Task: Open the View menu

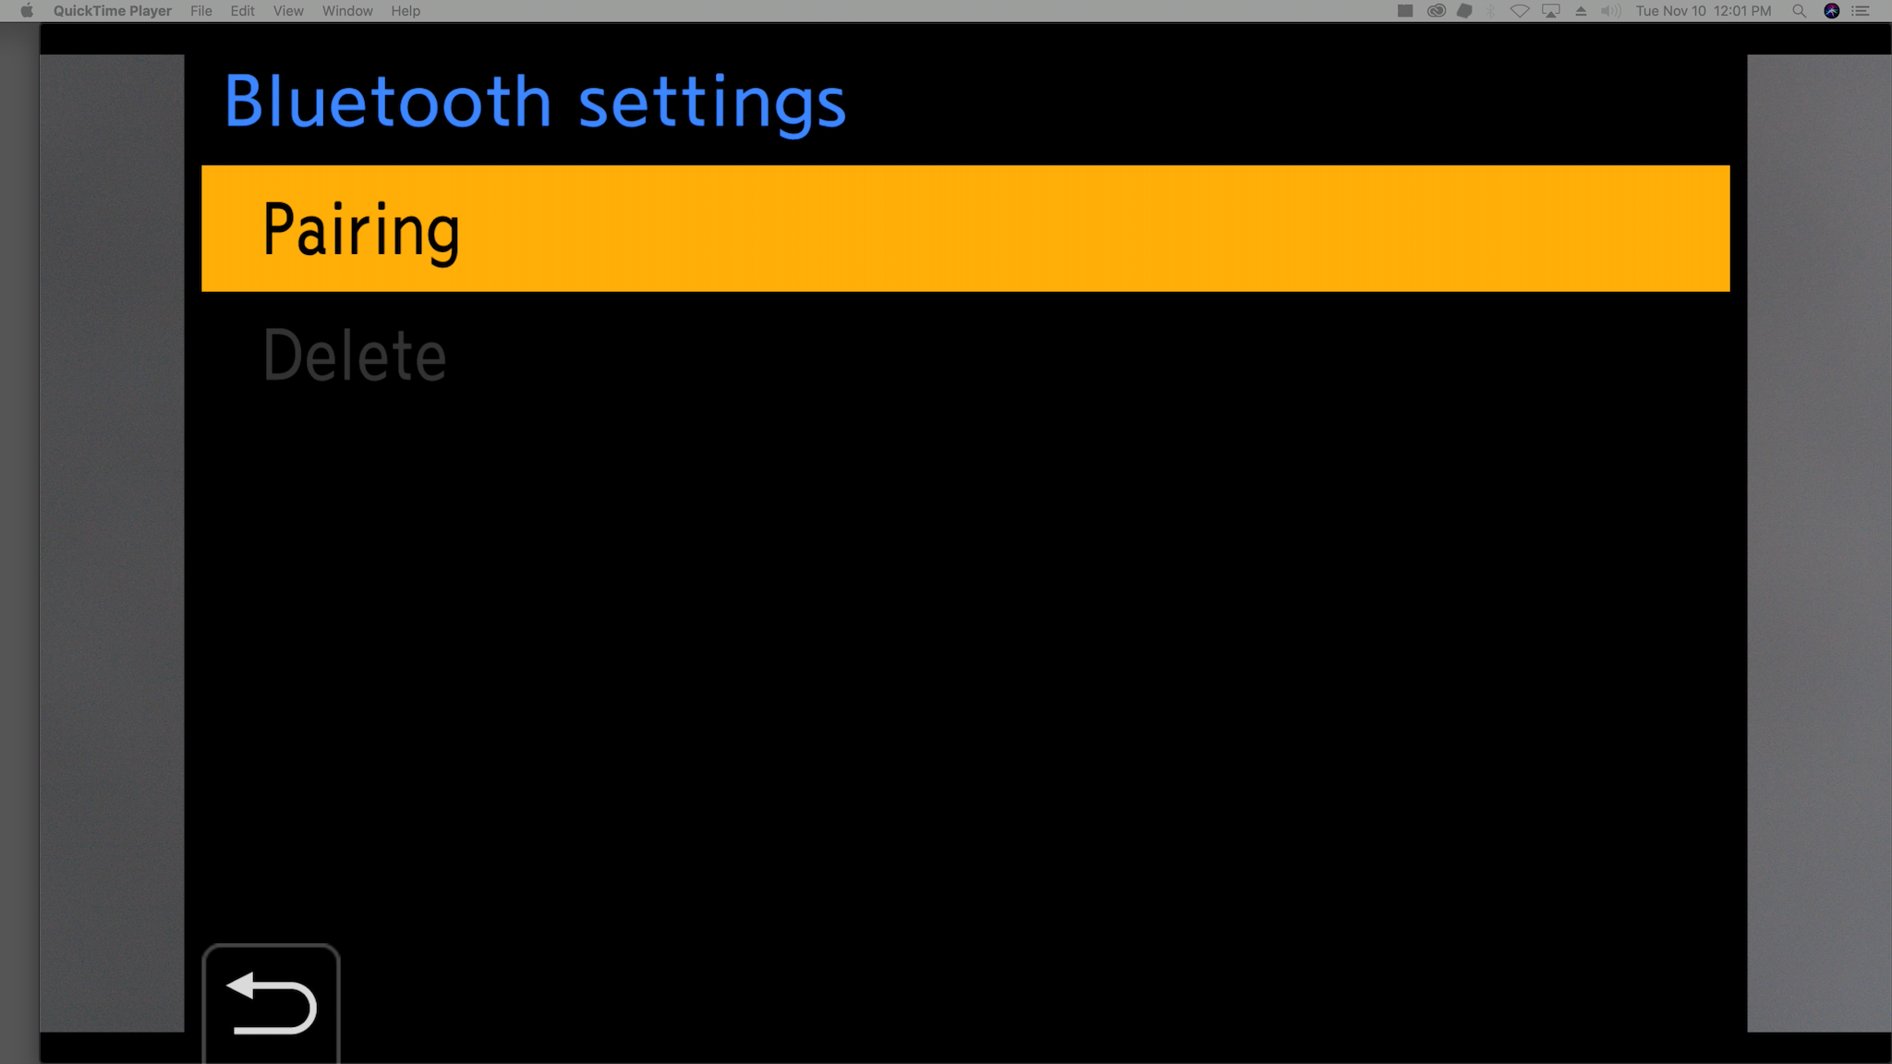Action: (288, 11)
